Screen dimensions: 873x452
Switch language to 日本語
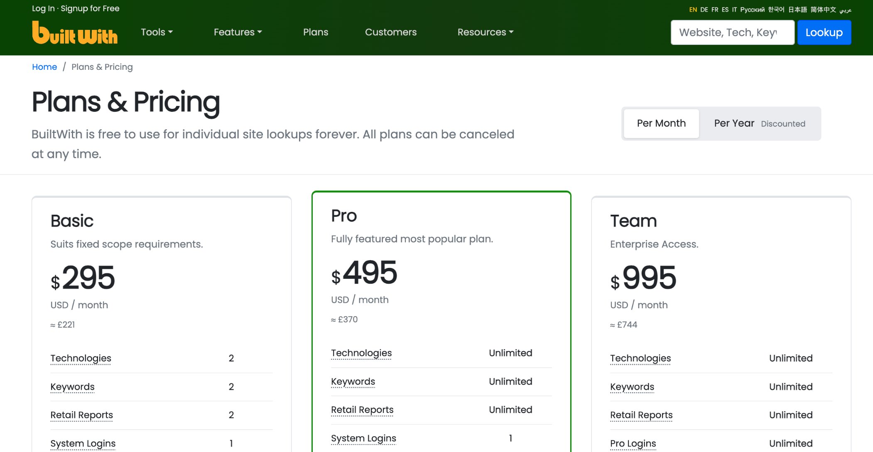click(x=797, y=10)
